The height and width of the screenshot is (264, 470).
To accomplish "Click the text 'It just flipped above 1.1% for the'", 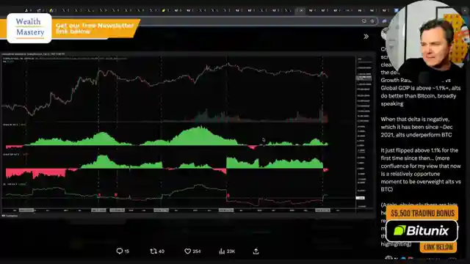I will click(x=419, y=150).
